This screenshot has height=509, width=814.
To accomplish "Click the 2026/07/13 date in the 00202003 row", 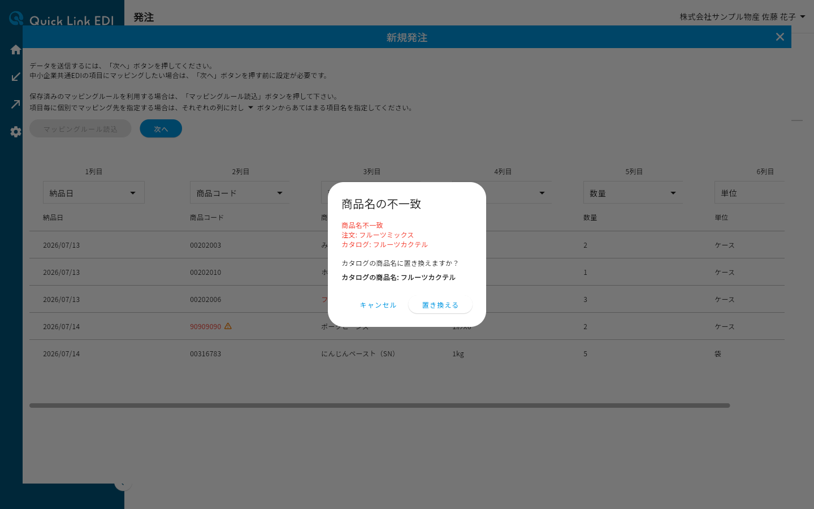I will click(x=62, y=245).
